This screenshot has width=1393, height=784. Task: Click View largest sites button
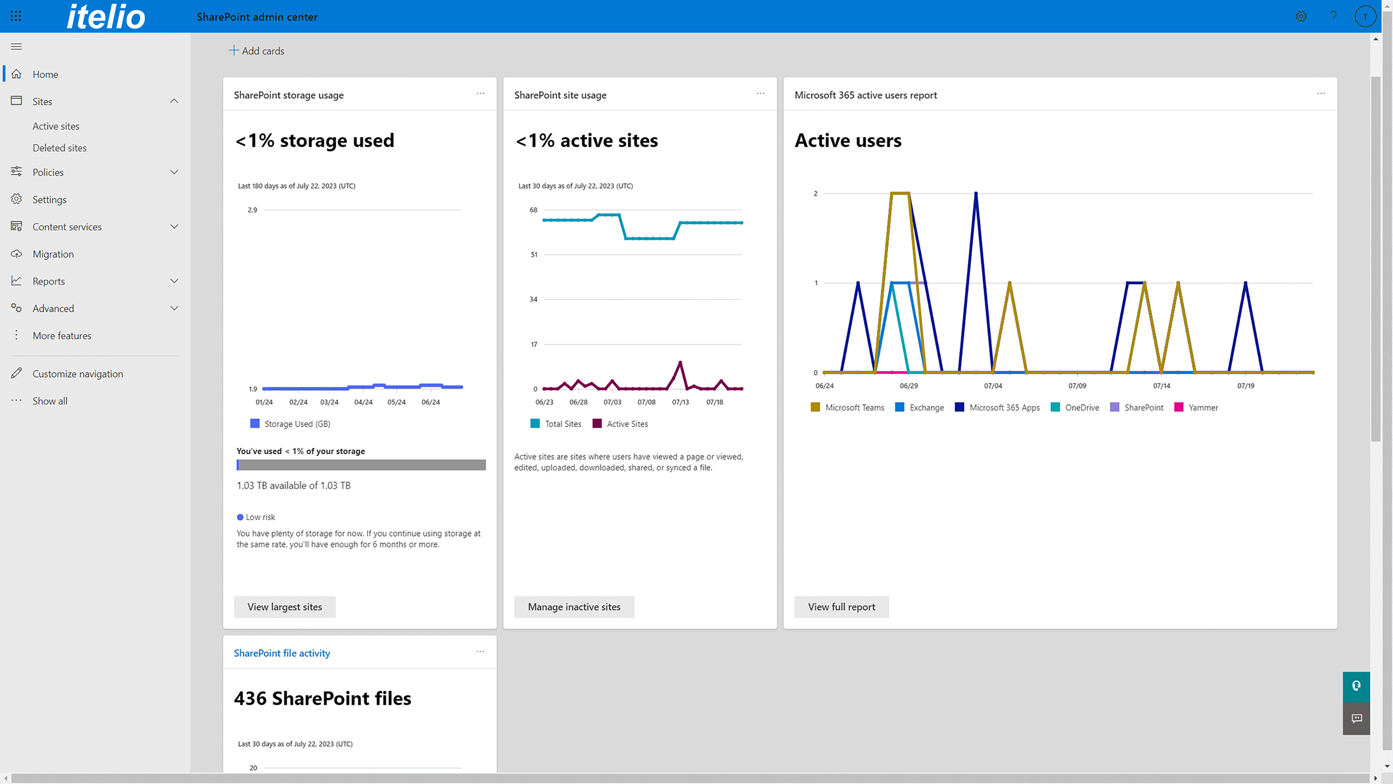[x=285, y=607]
